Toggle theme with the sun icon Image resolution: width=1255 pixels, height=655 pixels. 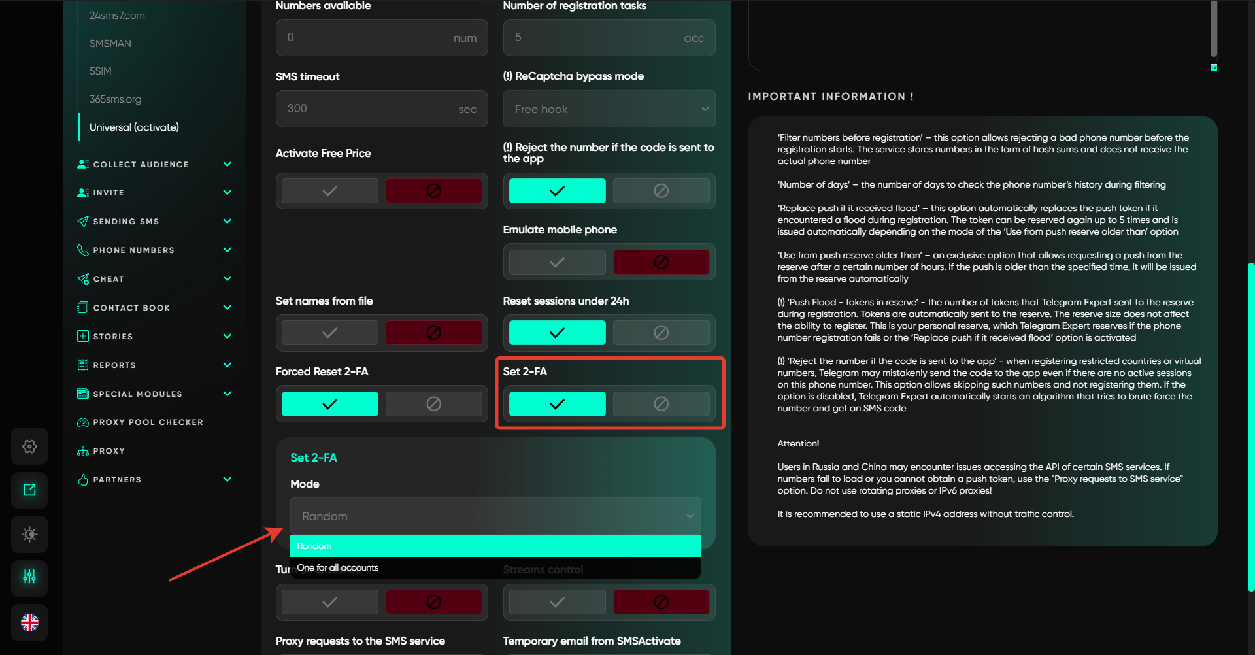coord(29,535)
